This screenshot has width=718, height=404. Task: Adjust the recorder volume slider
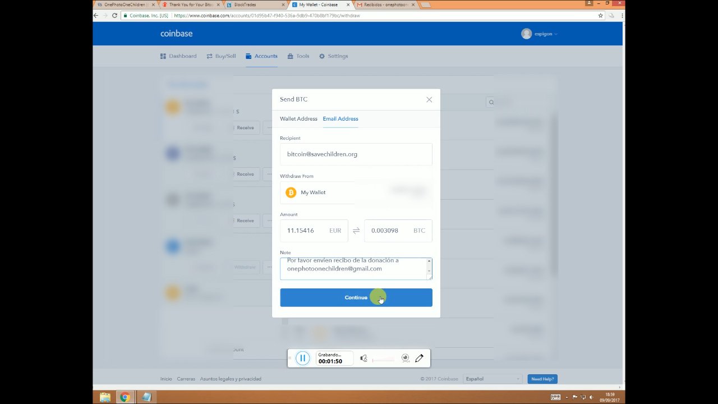383,359
